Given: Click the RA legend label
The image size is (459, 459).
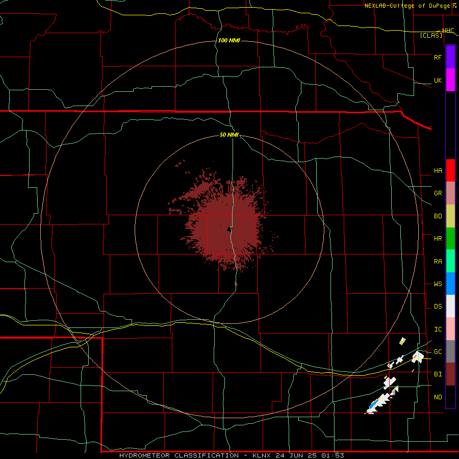Looking at the screenshot, I should (x=438, y=262).
